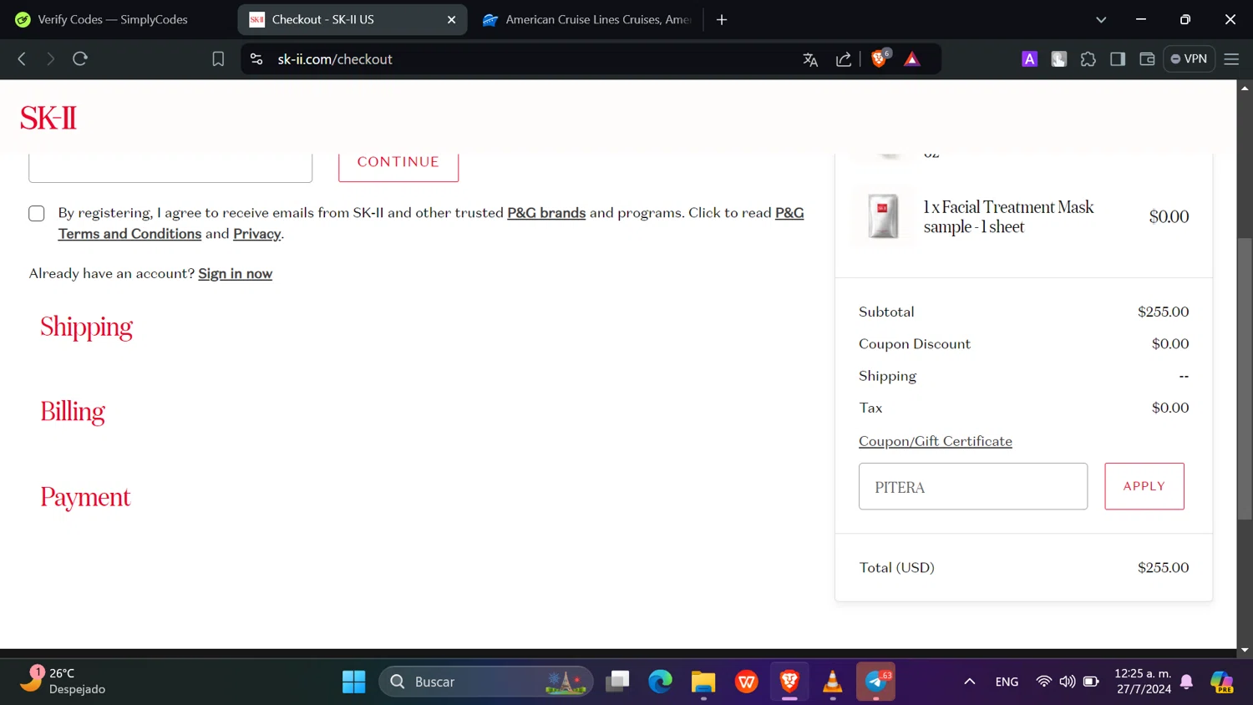Image resolution: width=1253 pixels, height=705 pixels.
Task: Click the page vertical scrollbar
Action: [1245, 378]
